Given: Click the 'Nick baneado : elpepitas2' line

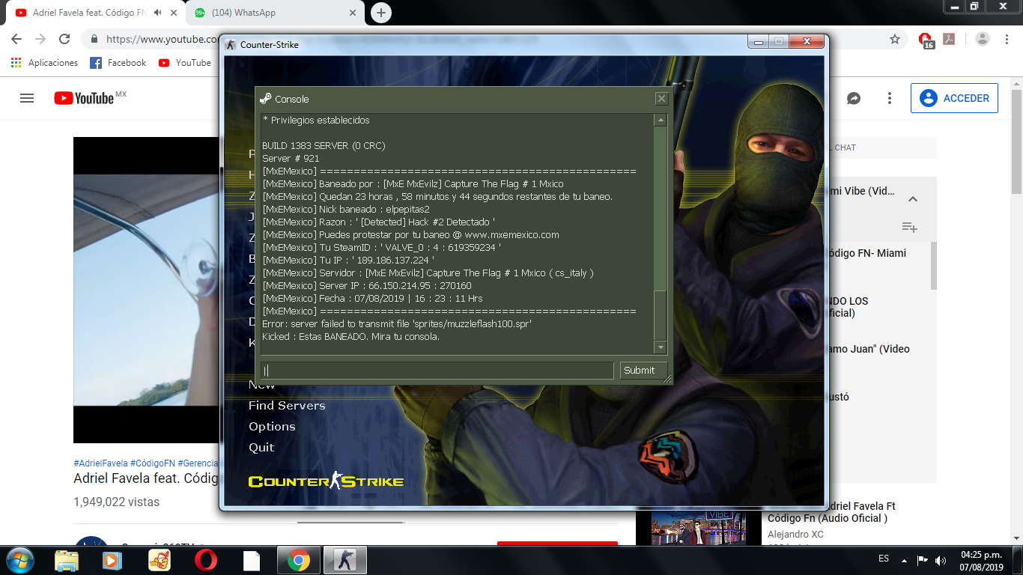Looking at the screenshot, I should (346, 209).
